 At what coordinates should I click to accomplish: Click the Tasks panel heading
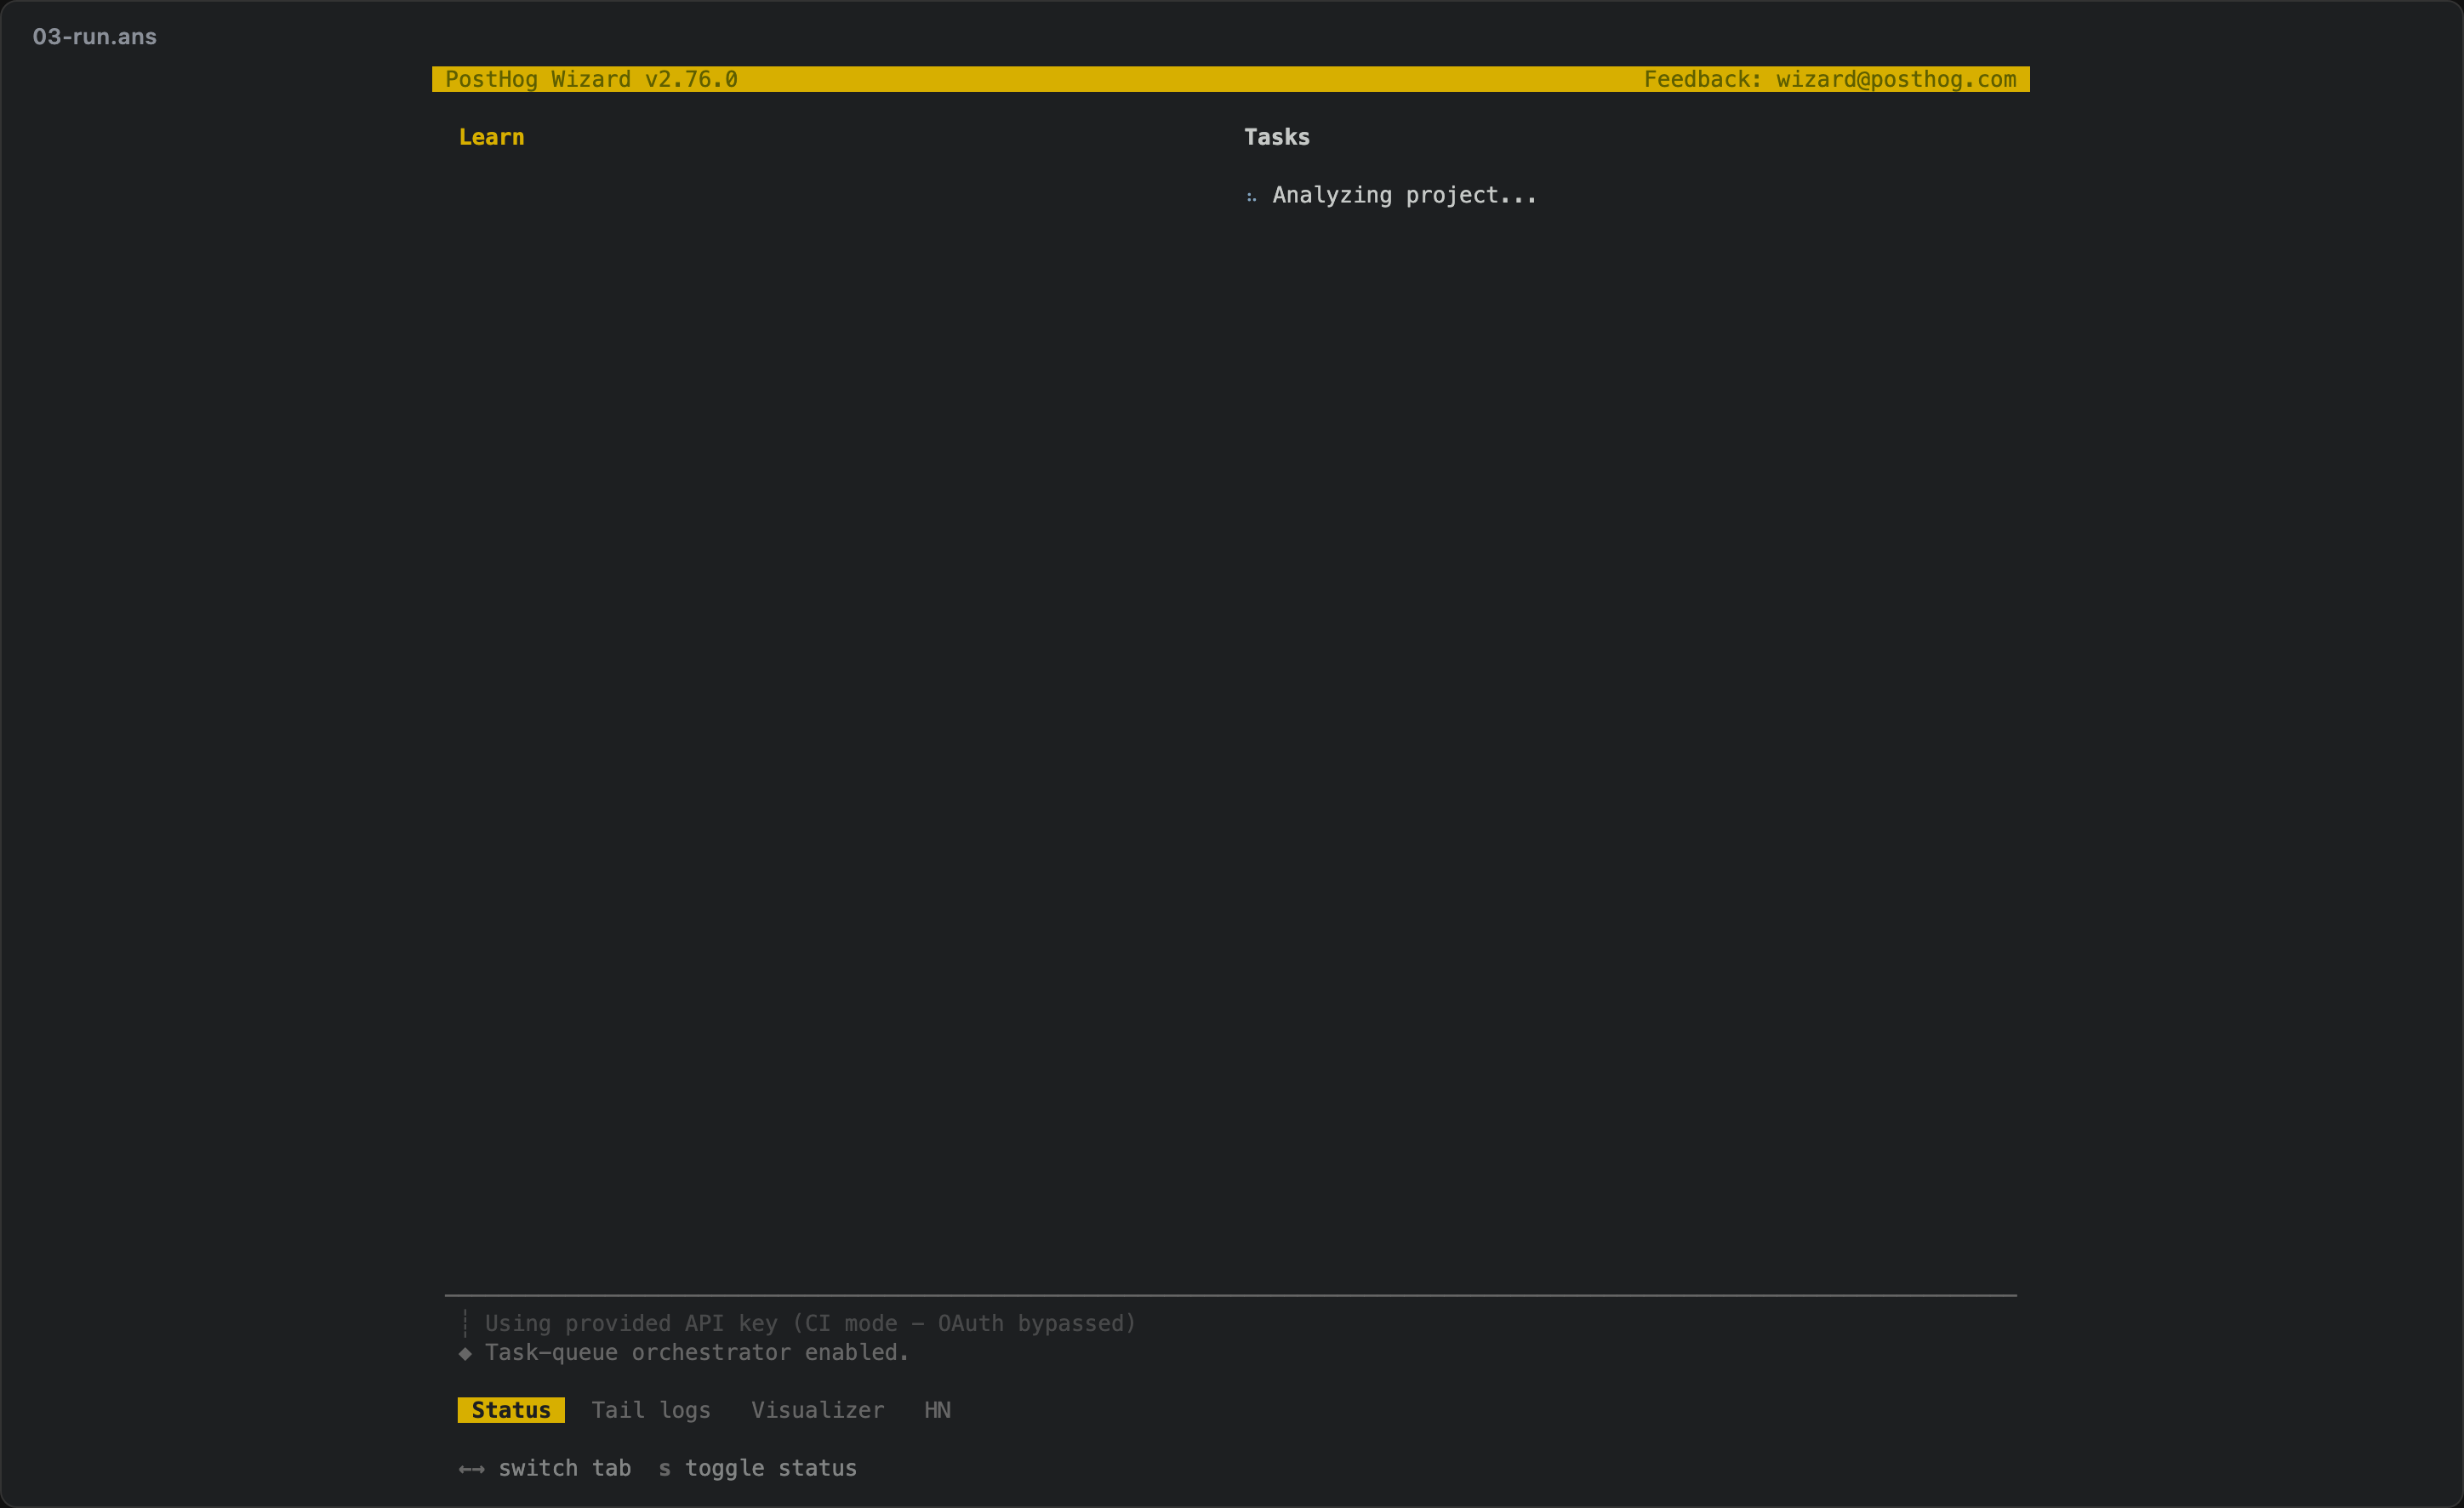click(1277, 137)
